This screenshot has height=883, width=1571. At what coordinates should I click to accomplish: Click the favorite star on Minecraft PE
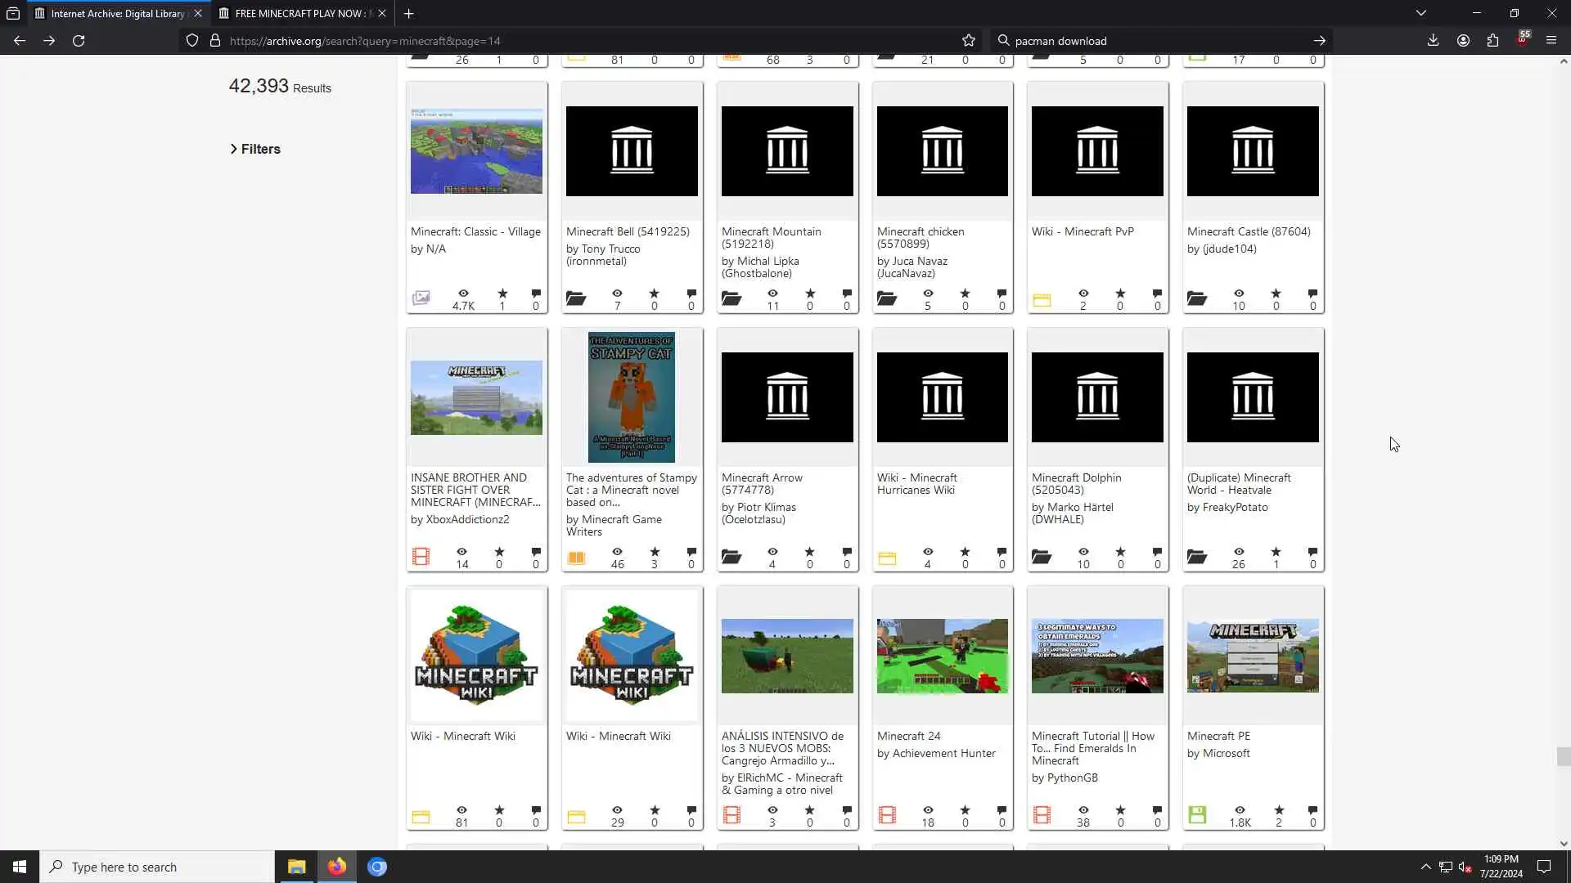tap(1278, 810)
